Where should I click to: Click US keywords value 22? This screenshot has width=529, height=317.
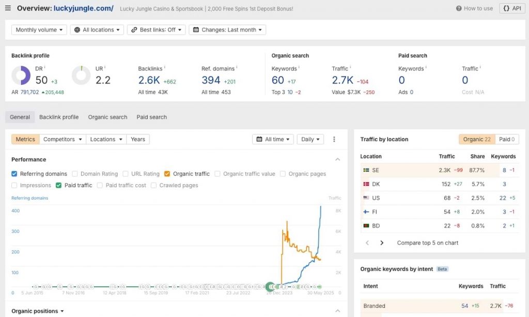[x=503, y=198]
